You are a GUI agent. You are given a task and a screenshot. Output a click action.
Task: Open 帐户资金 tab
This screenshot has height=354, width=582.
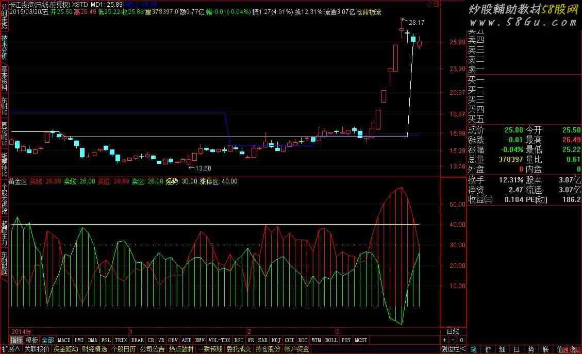(296, 349)
